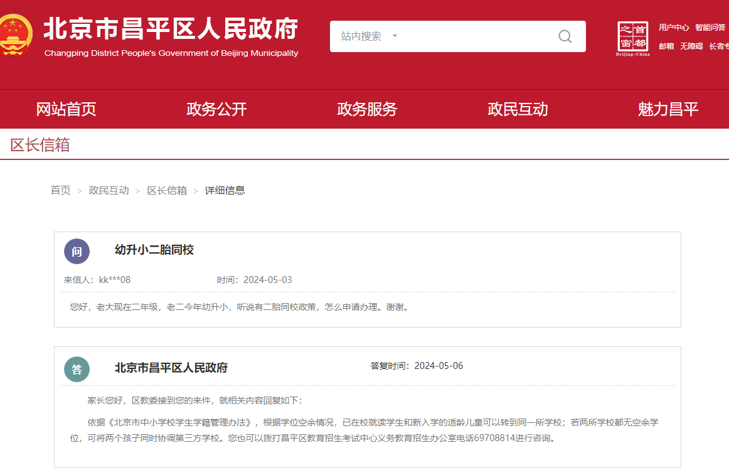Click the 首页 breadcrumb link

click(x=60, y=190)
